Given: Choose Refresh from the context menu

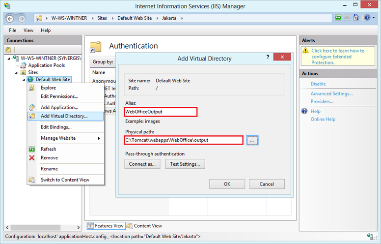Looking at the screenshot, I should coord(66,149).
